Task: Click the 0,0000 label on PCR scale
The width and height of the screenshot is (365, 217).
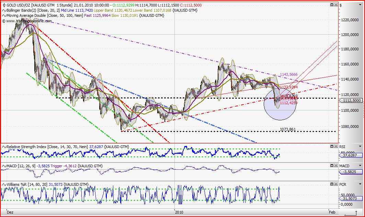Action: coord(347,204)
